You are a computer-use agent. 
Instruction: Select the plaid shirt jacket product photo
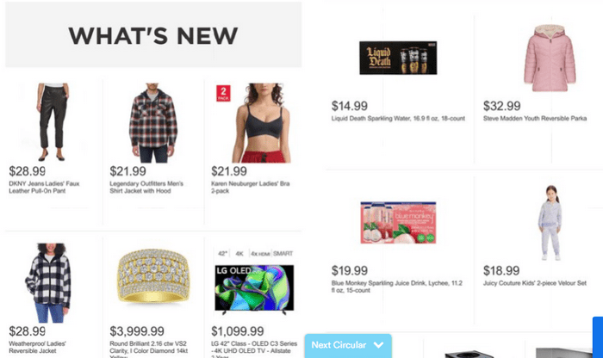click(x=153, y=123)
